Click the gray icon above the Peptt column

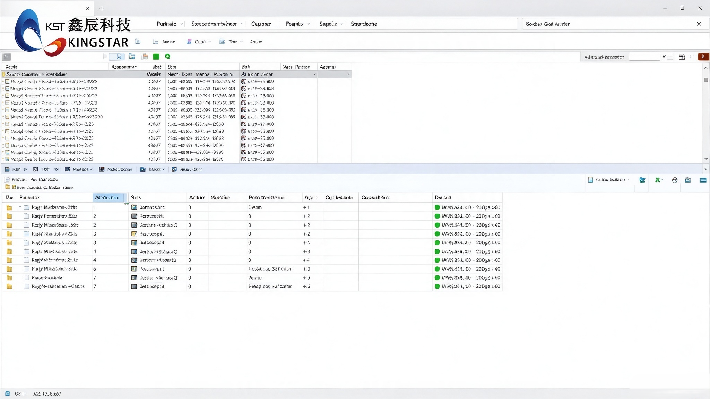[x=7, y=57]
